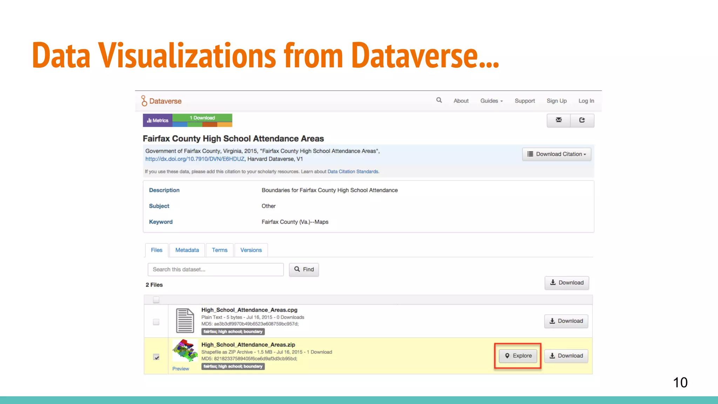Switch to the Files tab
The height and width of the screenshot is (404, 718).
(x=157, y=250)
